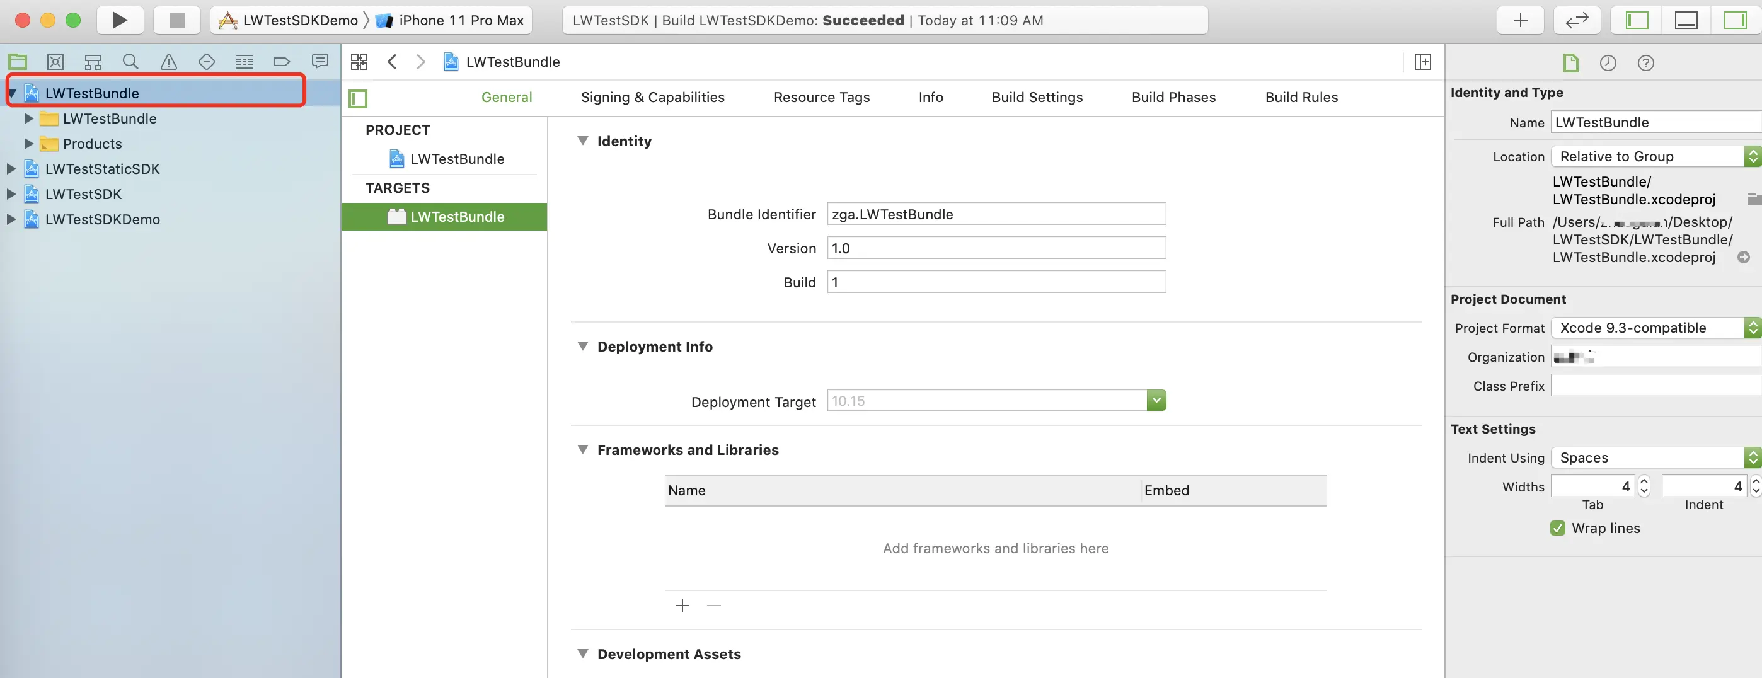Choose the iPhone 11 Pro Max destination
Image resolution: width=1762 pixels, height=678 pixels.
tap(451, 21)
